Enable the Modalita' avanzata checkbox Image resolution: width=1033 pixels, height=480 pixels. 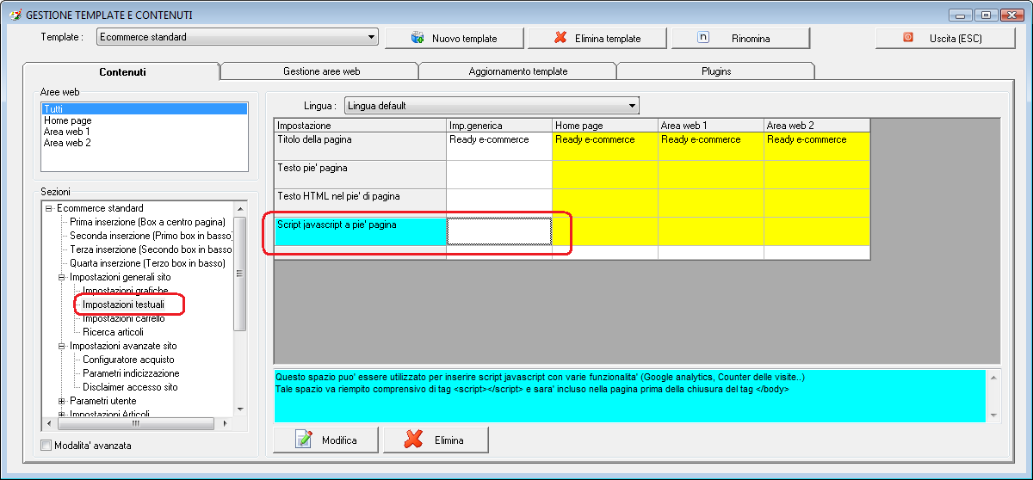[46, 446]
